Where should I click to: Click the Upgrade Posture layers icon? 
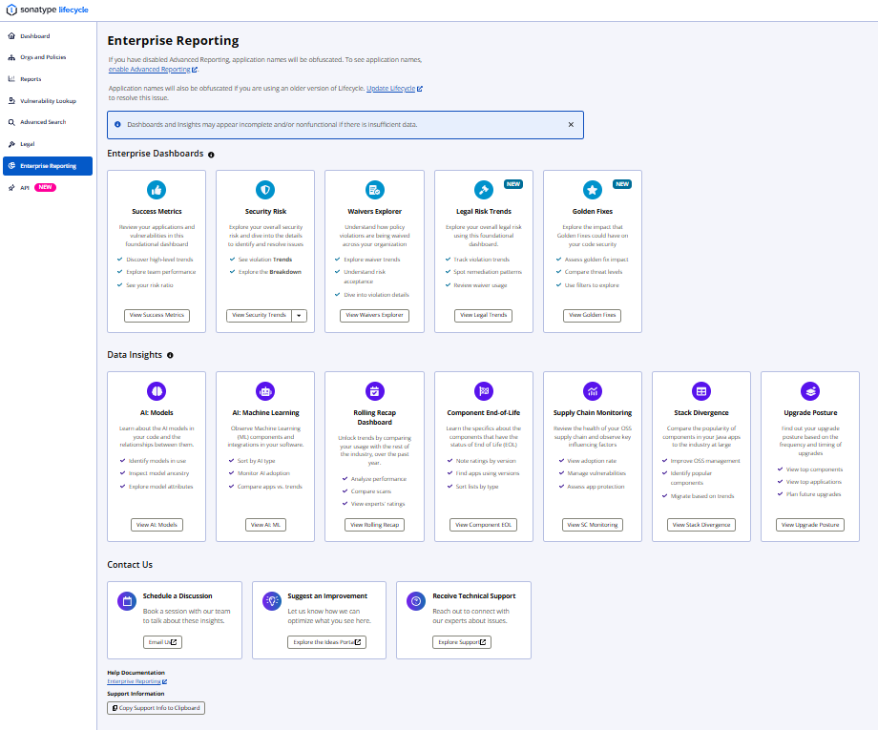[810, 391]
